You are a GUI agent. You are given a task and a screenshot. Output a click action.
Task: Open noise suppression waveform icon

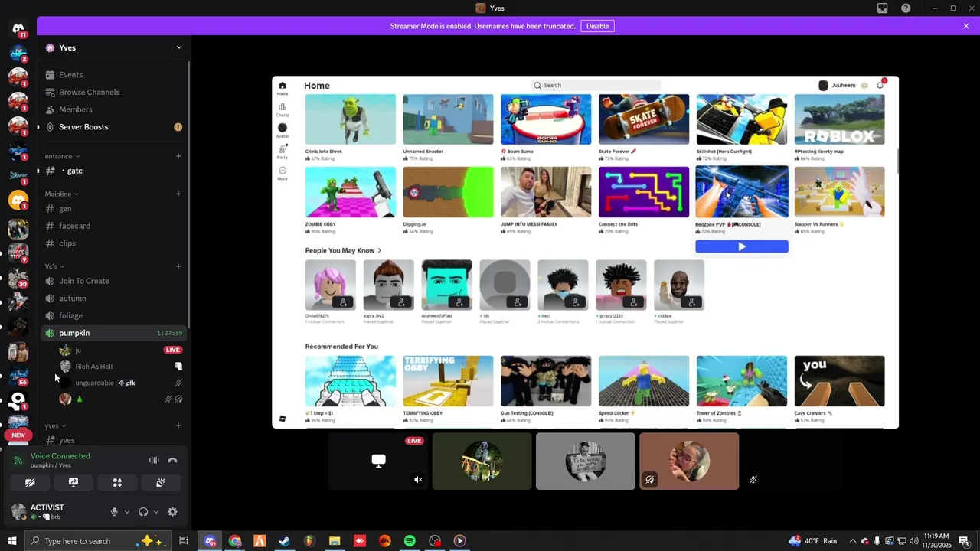tap(154, 461)
